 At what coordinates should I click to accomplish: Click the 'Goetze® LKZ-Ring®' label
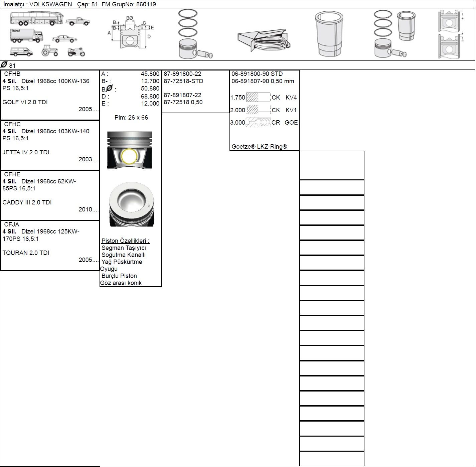[x=260, y=147]
